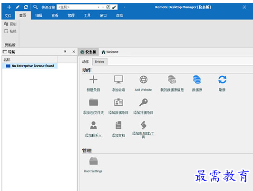This screenshot has height=191, width=253.
Task: Open the 编辑 ribbon tab
Action: [x=39, y=16]
